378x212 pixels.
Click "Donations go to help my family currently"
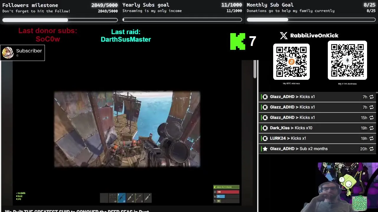tap(291, 11)
